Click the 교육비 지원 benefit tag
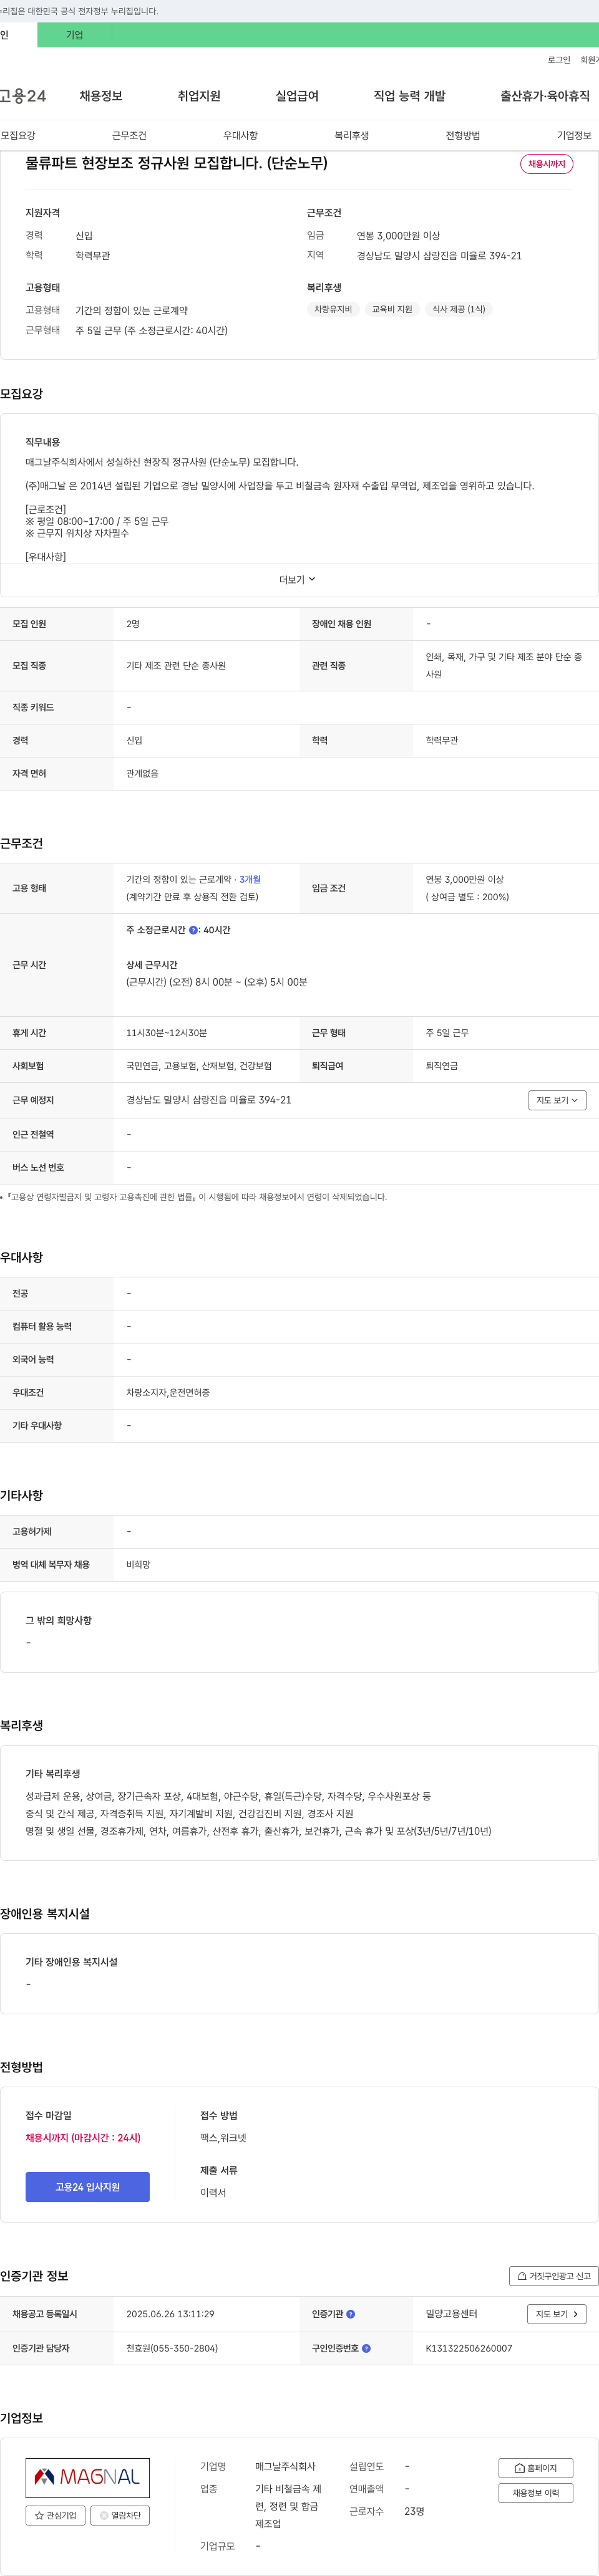This screenshot has width=599, height=2576. (392, 309)
